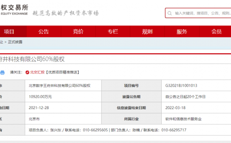Click the search magnifier icon
Screen dimensions: 231x143
coord(169,13)
